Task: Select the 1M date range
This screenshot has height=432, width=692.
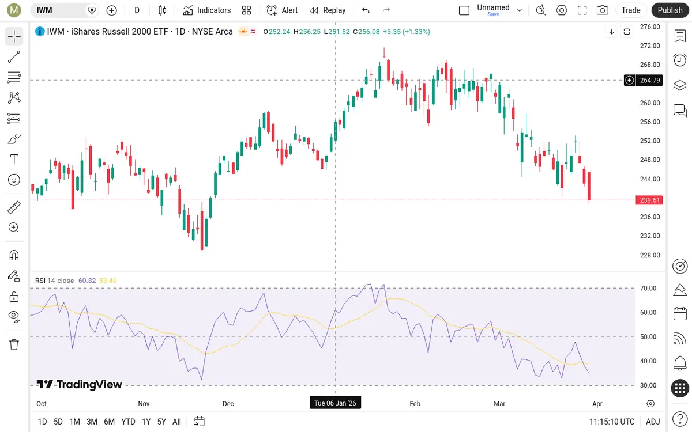Action: coord(75,422)
